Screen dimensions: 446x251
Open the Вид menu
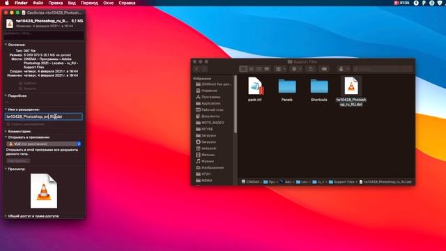click(x=72, y=3)
